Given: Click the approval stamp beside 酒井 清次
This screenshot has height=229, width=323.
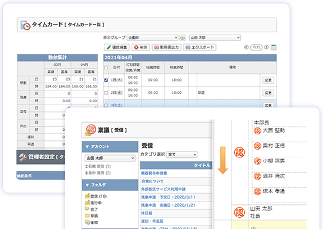Looking at the screenshot, I should coord(257,176).
